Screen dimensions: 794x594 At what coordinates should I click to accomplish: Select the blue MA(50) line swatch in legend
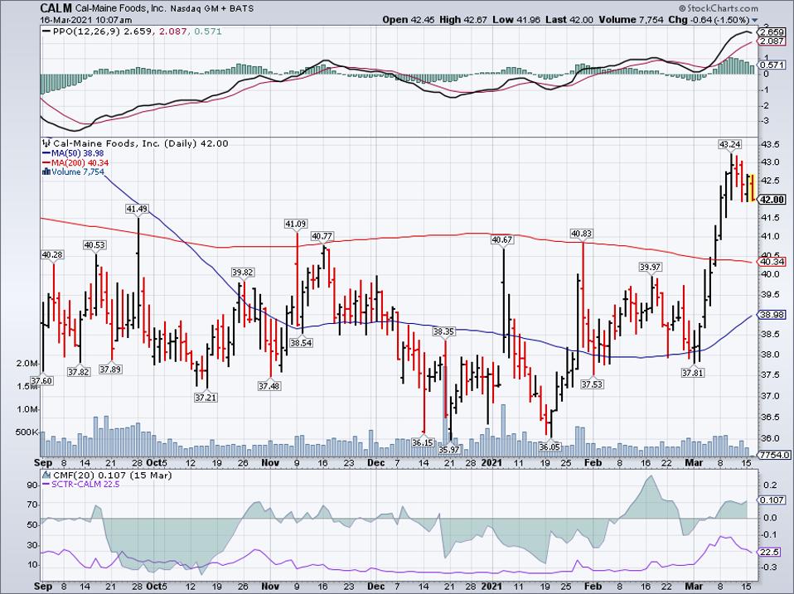pos(46,152)
